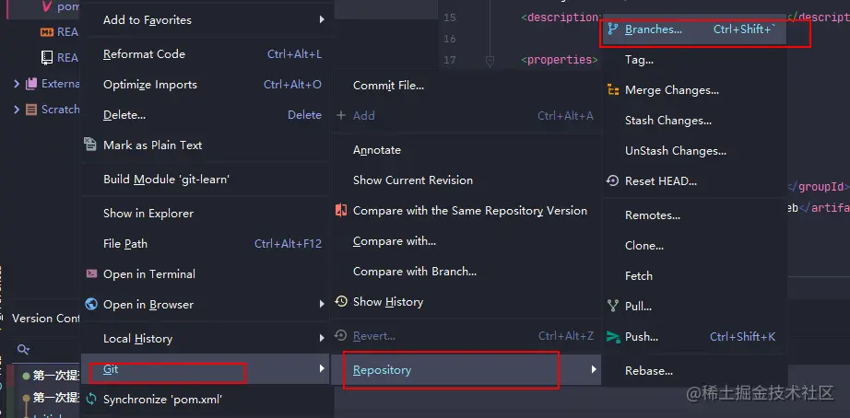Select Compare with the Same Repository Version
The height and width of the screenshot is (418, 850).
pyautogui.click(x=466, y=210)
